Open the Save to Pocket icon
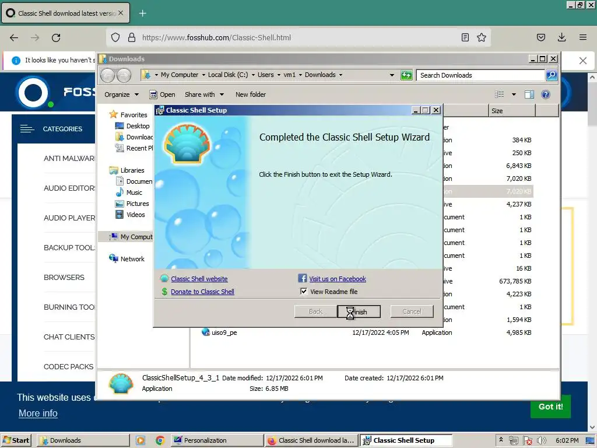 [x=541, y=37]
